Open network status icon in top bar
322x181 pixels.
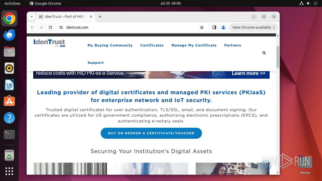(302, 3)
